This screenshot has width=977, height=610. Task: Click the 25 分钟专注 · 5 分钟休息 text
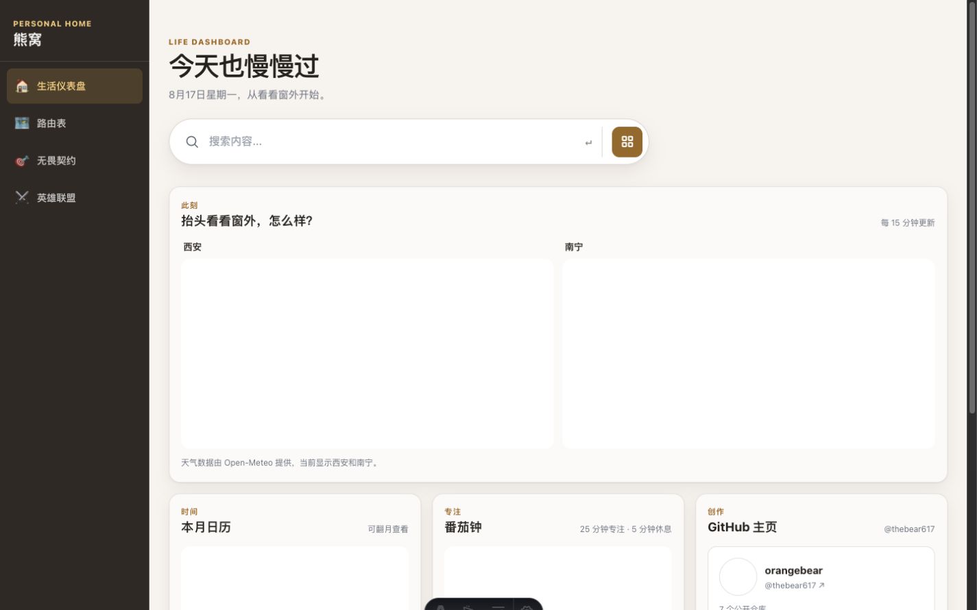click(626, 529)
